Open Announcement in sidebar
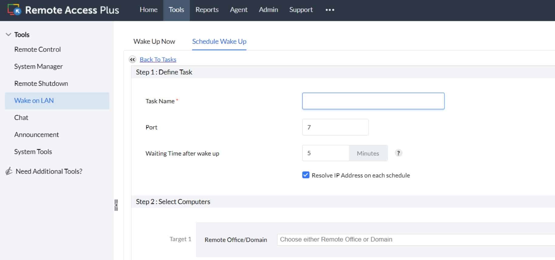The image size is (555, 260). pyautogui.click(x=36, y=135)
